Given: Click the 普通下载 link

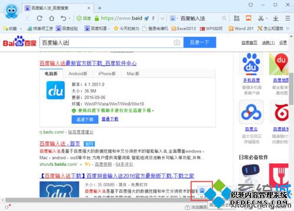Looking at the screenshot, I should (x=110, y=119).
